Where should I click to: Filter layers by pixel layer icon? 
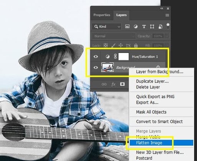(x=127, y=27)
